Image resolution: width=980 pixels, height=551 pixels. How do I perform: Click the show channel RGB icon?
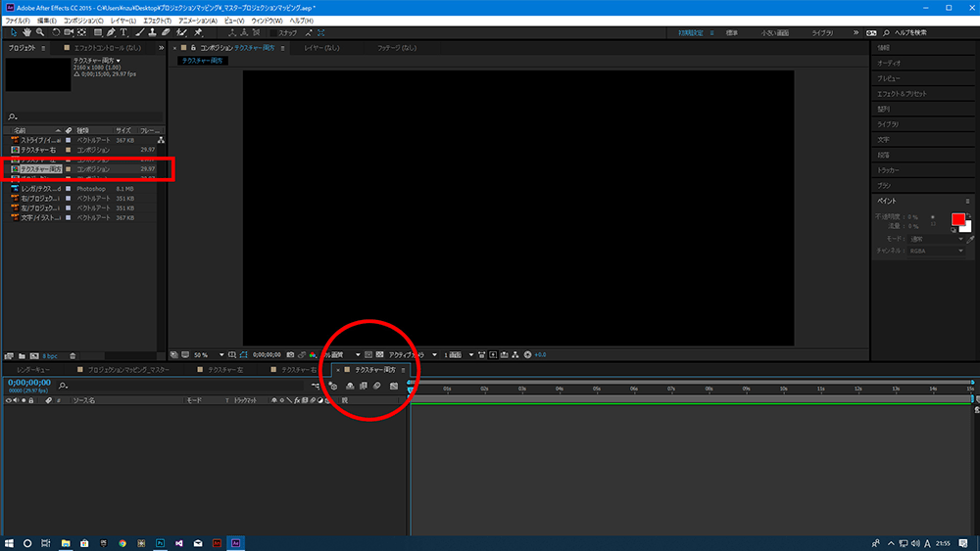coord(314,354)
